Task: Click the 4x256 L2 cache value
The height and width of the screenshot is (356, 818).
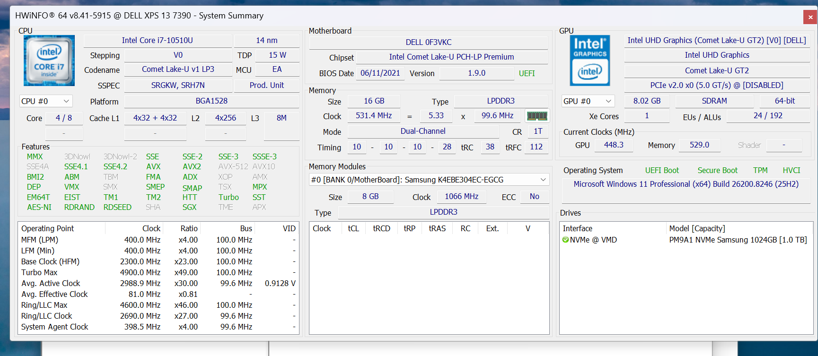Action: coord(226,118)
